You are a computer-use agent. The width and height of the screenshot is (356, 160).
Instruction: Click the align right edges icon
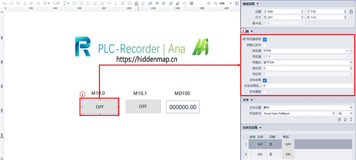coord(11,3)
